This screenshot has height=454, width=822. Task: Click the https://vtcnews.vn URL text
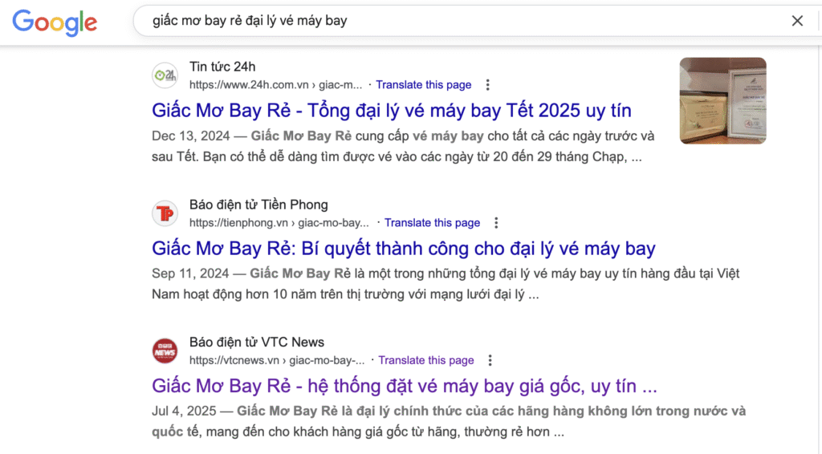(277, 360)
